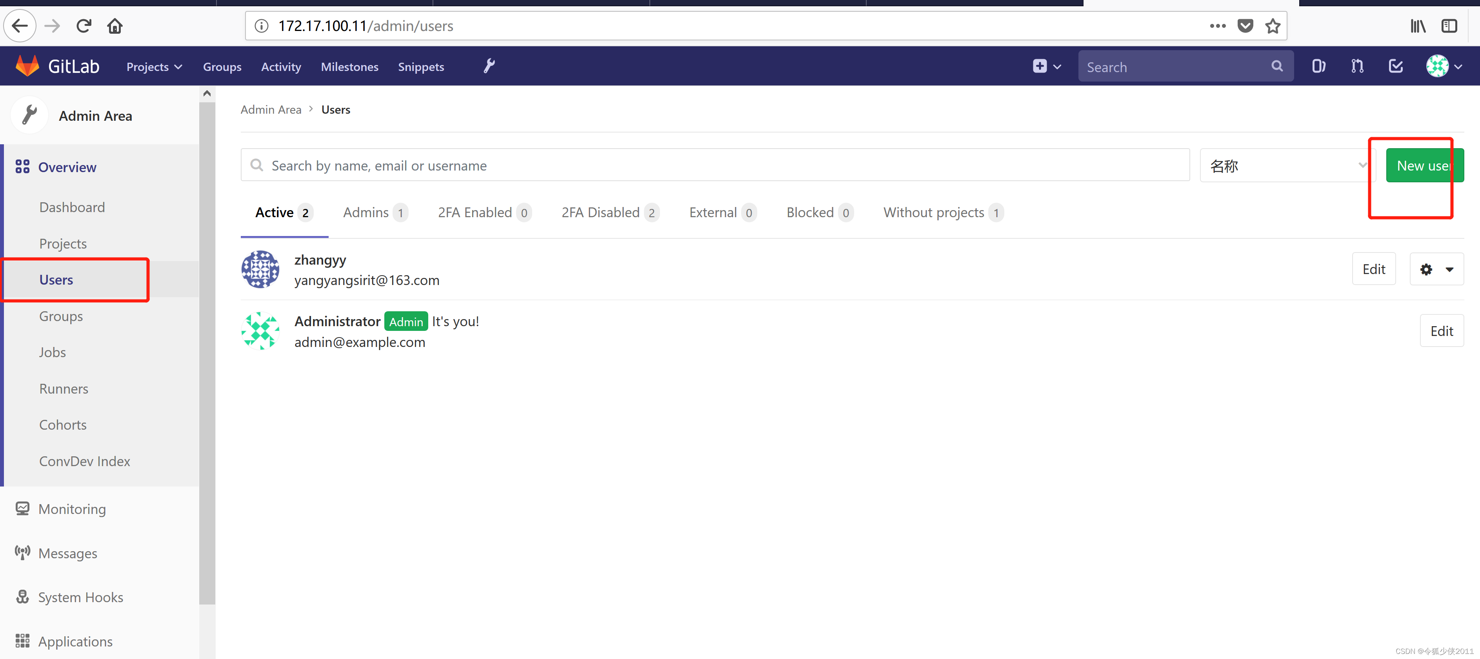
Task: Click the green New user button
Action: (1424, 165)
